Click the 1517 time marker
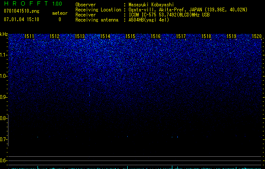Screen dimensions: 265x169 [x=181, y=36]
